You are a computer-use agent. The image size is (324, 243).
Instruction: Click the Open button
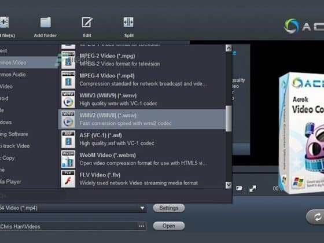169,226
